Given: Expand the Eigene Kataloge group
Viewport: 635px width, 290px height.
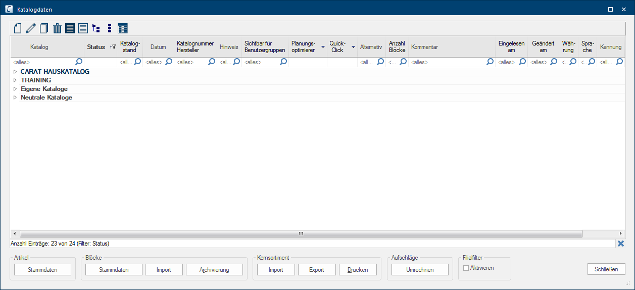Looking at the screenshot, I should (15, 89).
